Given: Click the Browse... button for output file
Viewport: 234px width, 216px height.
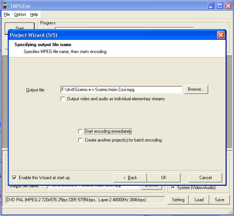Looking at the screenshot, I should coord(196,89).
